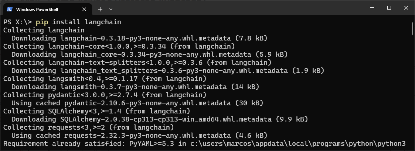Image resolution: width=415 pixels, height=151 pixels.
Task: Click the langsmith-0.3.7 download line
Action: (x=135, y=87)
